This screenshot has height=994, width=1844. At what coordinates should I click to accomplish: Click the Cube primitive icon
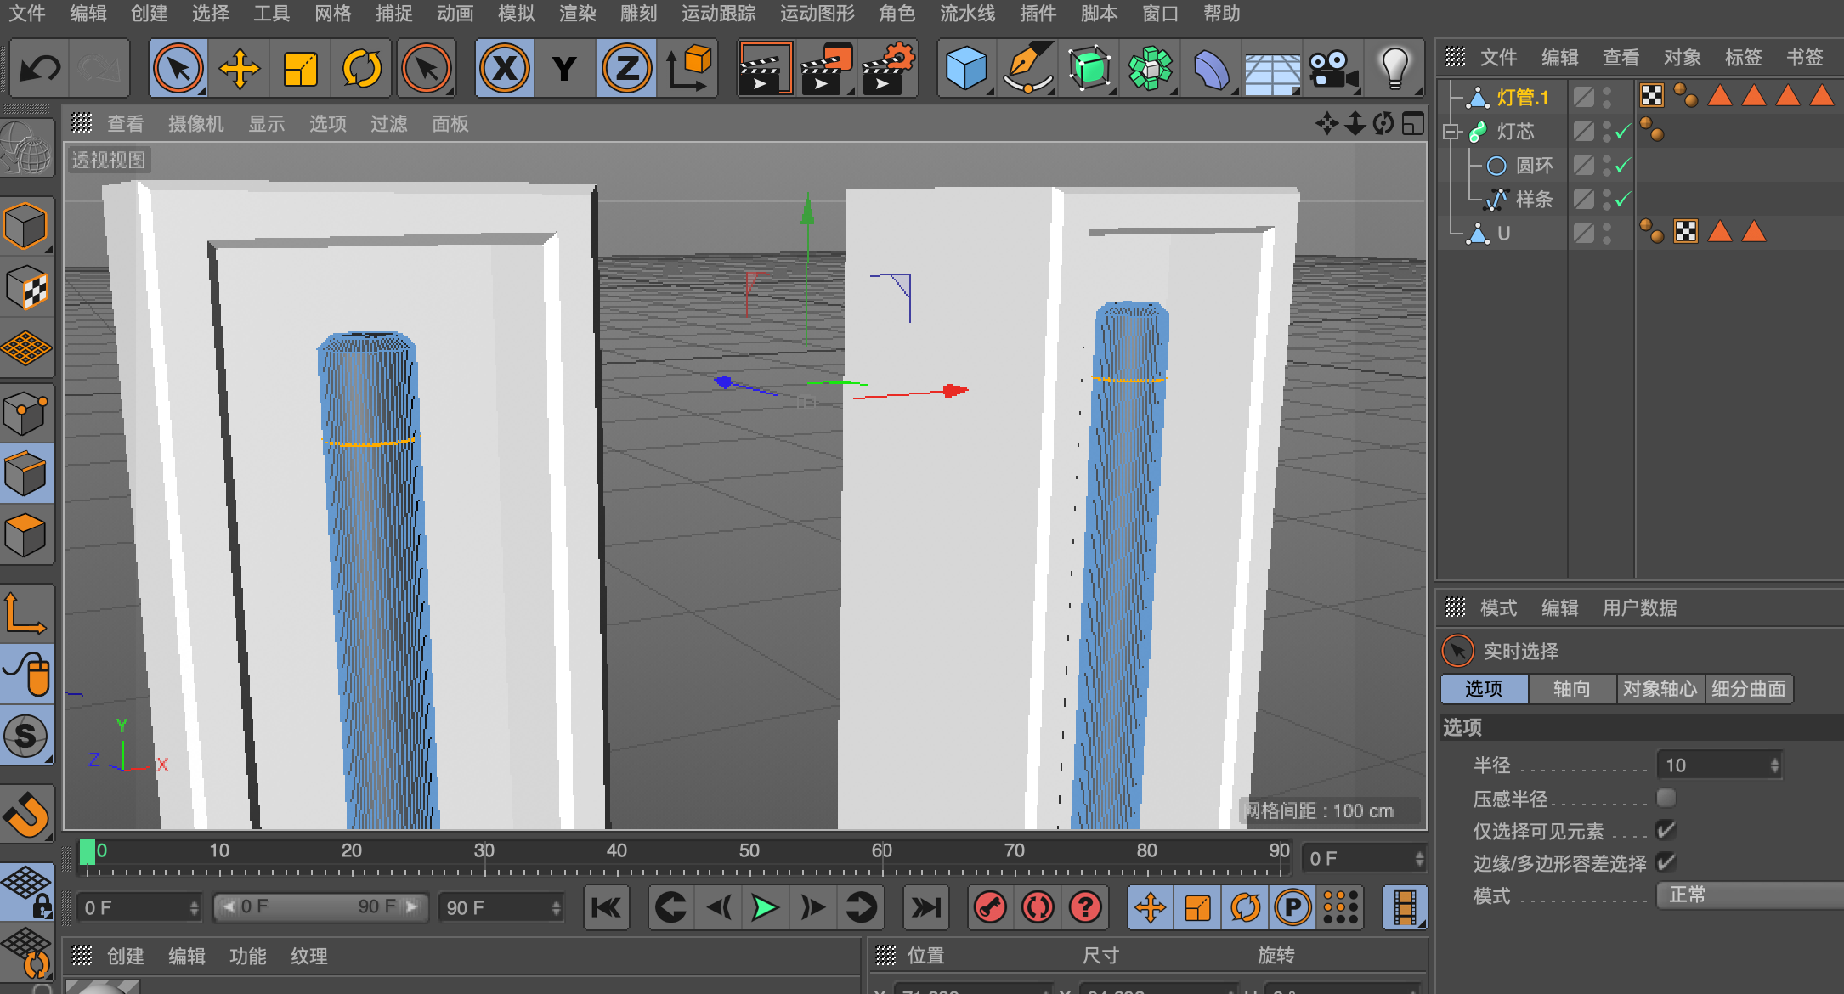click(x=965, y=69)
